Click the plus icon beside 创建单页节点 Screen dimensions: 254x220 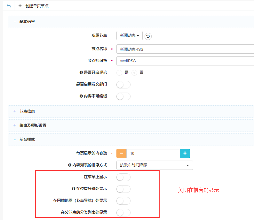coord(20,6)
